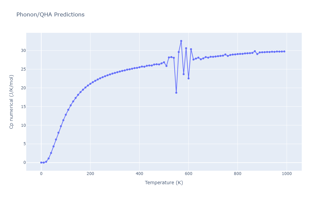Click the "Temperature (K)" x-axis title
Screen dimensions: 328x197
tap(164, 183)
